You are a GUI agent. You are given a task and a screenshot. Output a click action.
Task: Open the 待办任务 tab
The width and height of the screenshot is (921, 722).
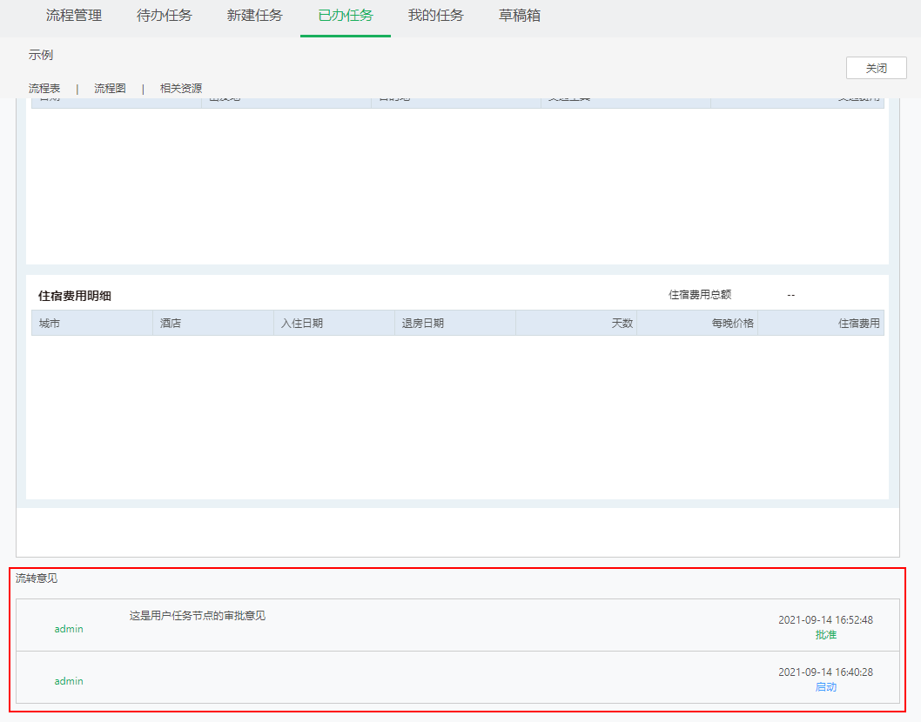[x=165, y=16]
